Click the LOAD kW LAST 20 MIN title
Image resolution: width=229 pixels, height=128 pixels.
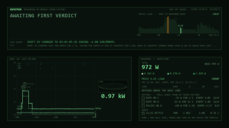[x=22, y=59]
